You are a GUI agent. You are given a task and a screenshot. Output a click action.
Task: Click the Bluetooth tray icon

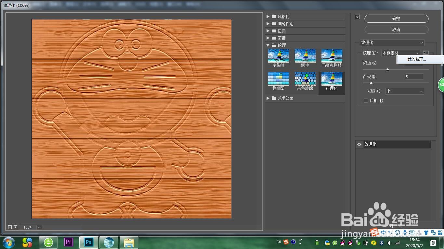point(382,243)
